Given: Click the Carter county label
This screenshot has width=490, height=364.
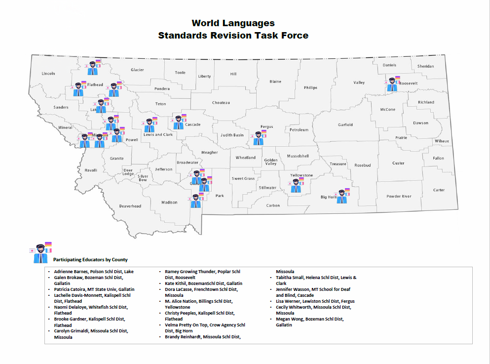Looking at the screenshot, I should click(439, 190).
